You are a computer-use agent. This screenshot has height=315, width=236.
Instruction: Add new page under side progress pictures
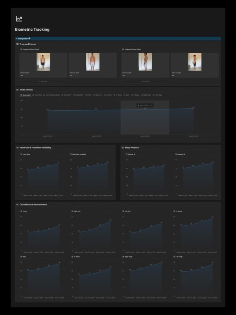(145, 81)
